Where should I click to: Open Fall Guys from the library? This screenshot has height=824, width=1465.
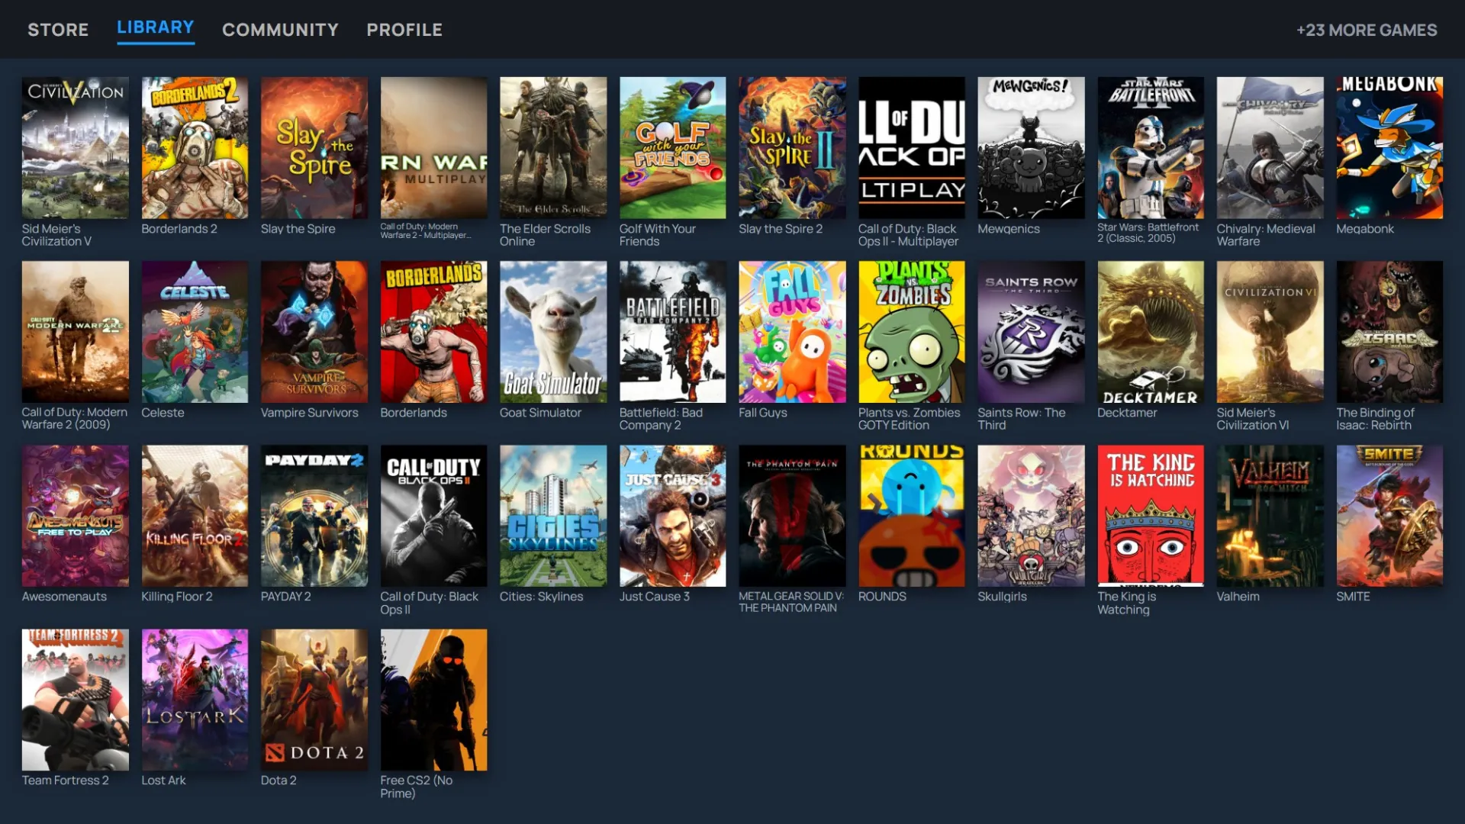coord(792,332)
